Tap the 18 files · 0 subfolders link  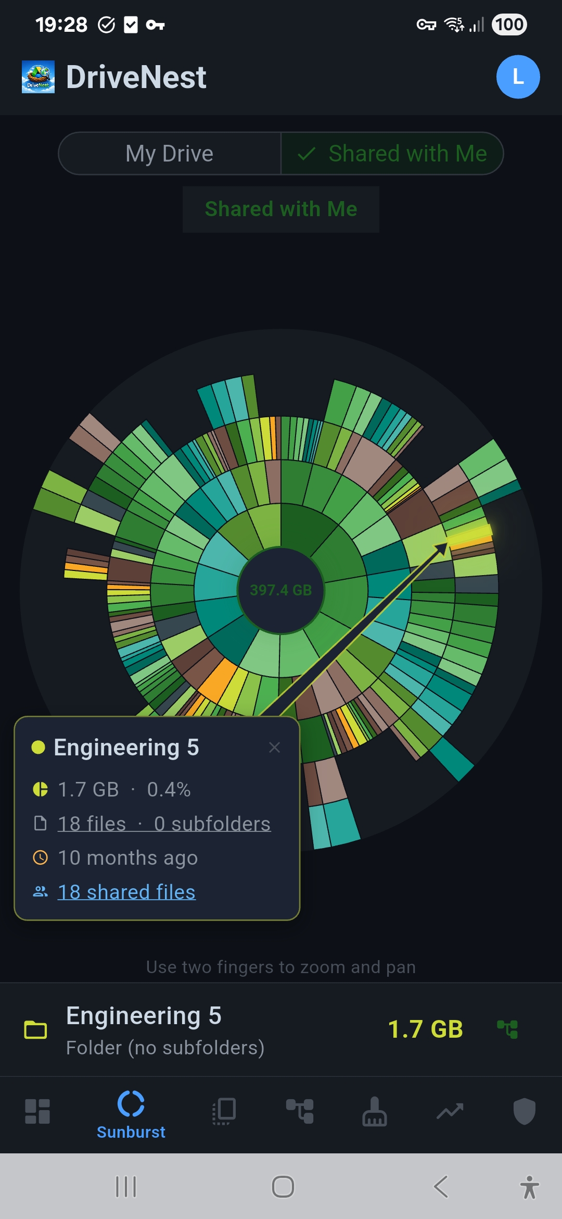(x=164, y=824)
